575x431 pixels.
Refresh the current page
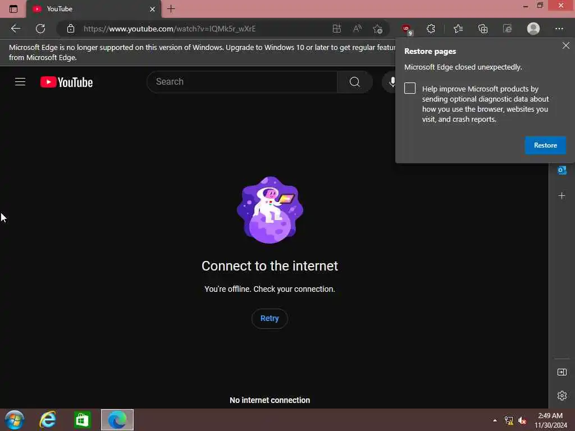click(x=40, y=29)
